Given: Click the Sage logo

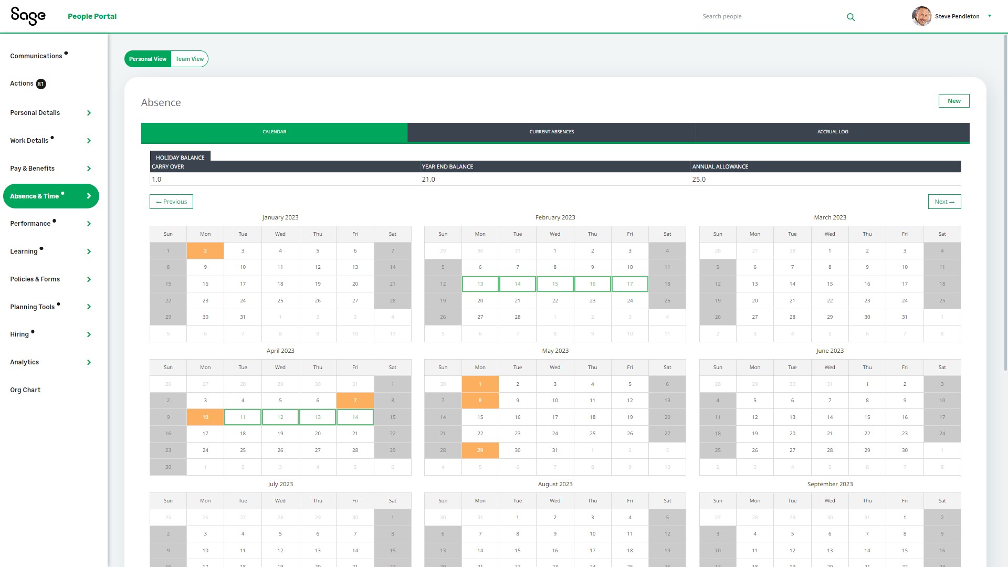Looking at the screenshot, I should 28,16.
